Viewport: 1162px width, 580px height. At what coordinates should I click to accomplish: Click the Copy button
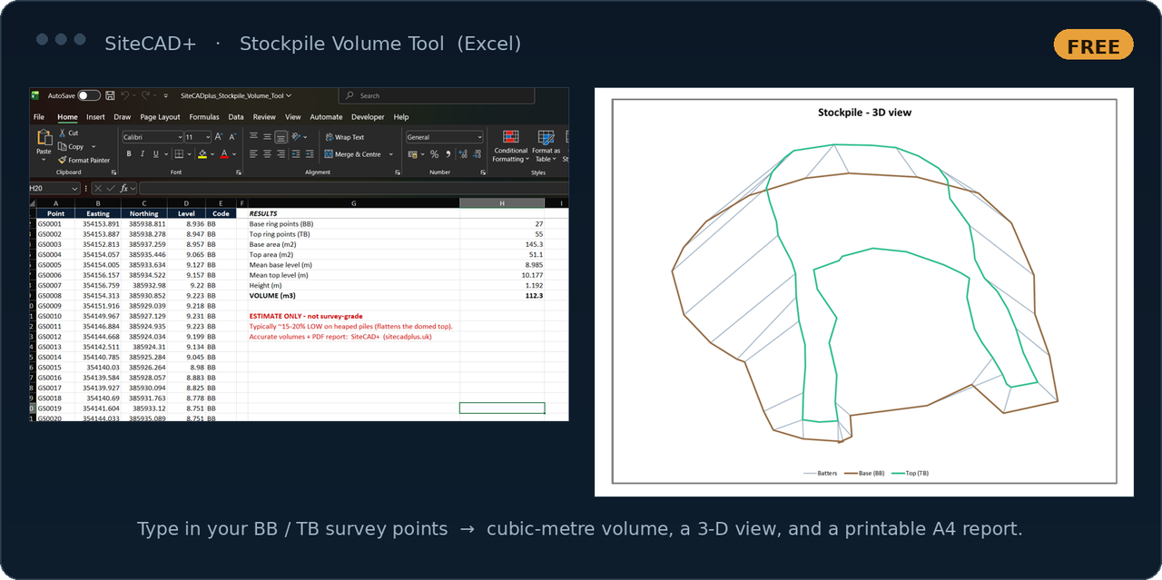[x=71, y=146]
